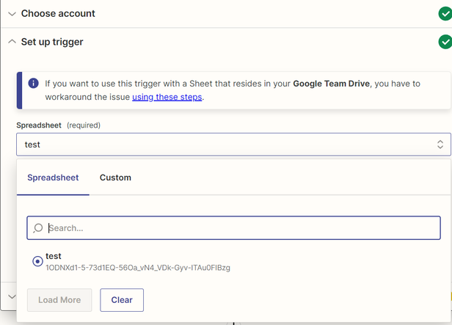
Task: Click the green checkmark beside Set up trigger
Action: pos(445,42)
